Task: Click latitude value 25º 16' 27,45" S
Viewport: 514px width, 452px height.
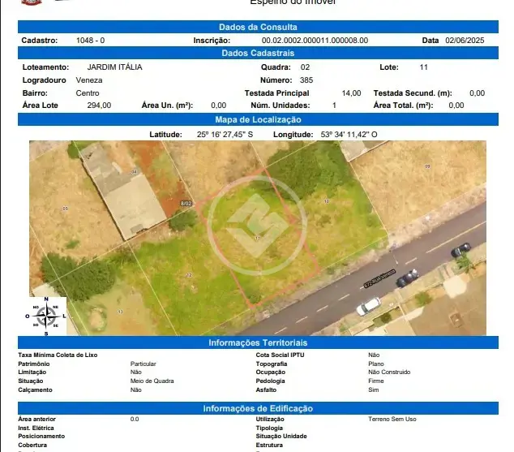Action: pyautogui.click(x=225, y=135)
